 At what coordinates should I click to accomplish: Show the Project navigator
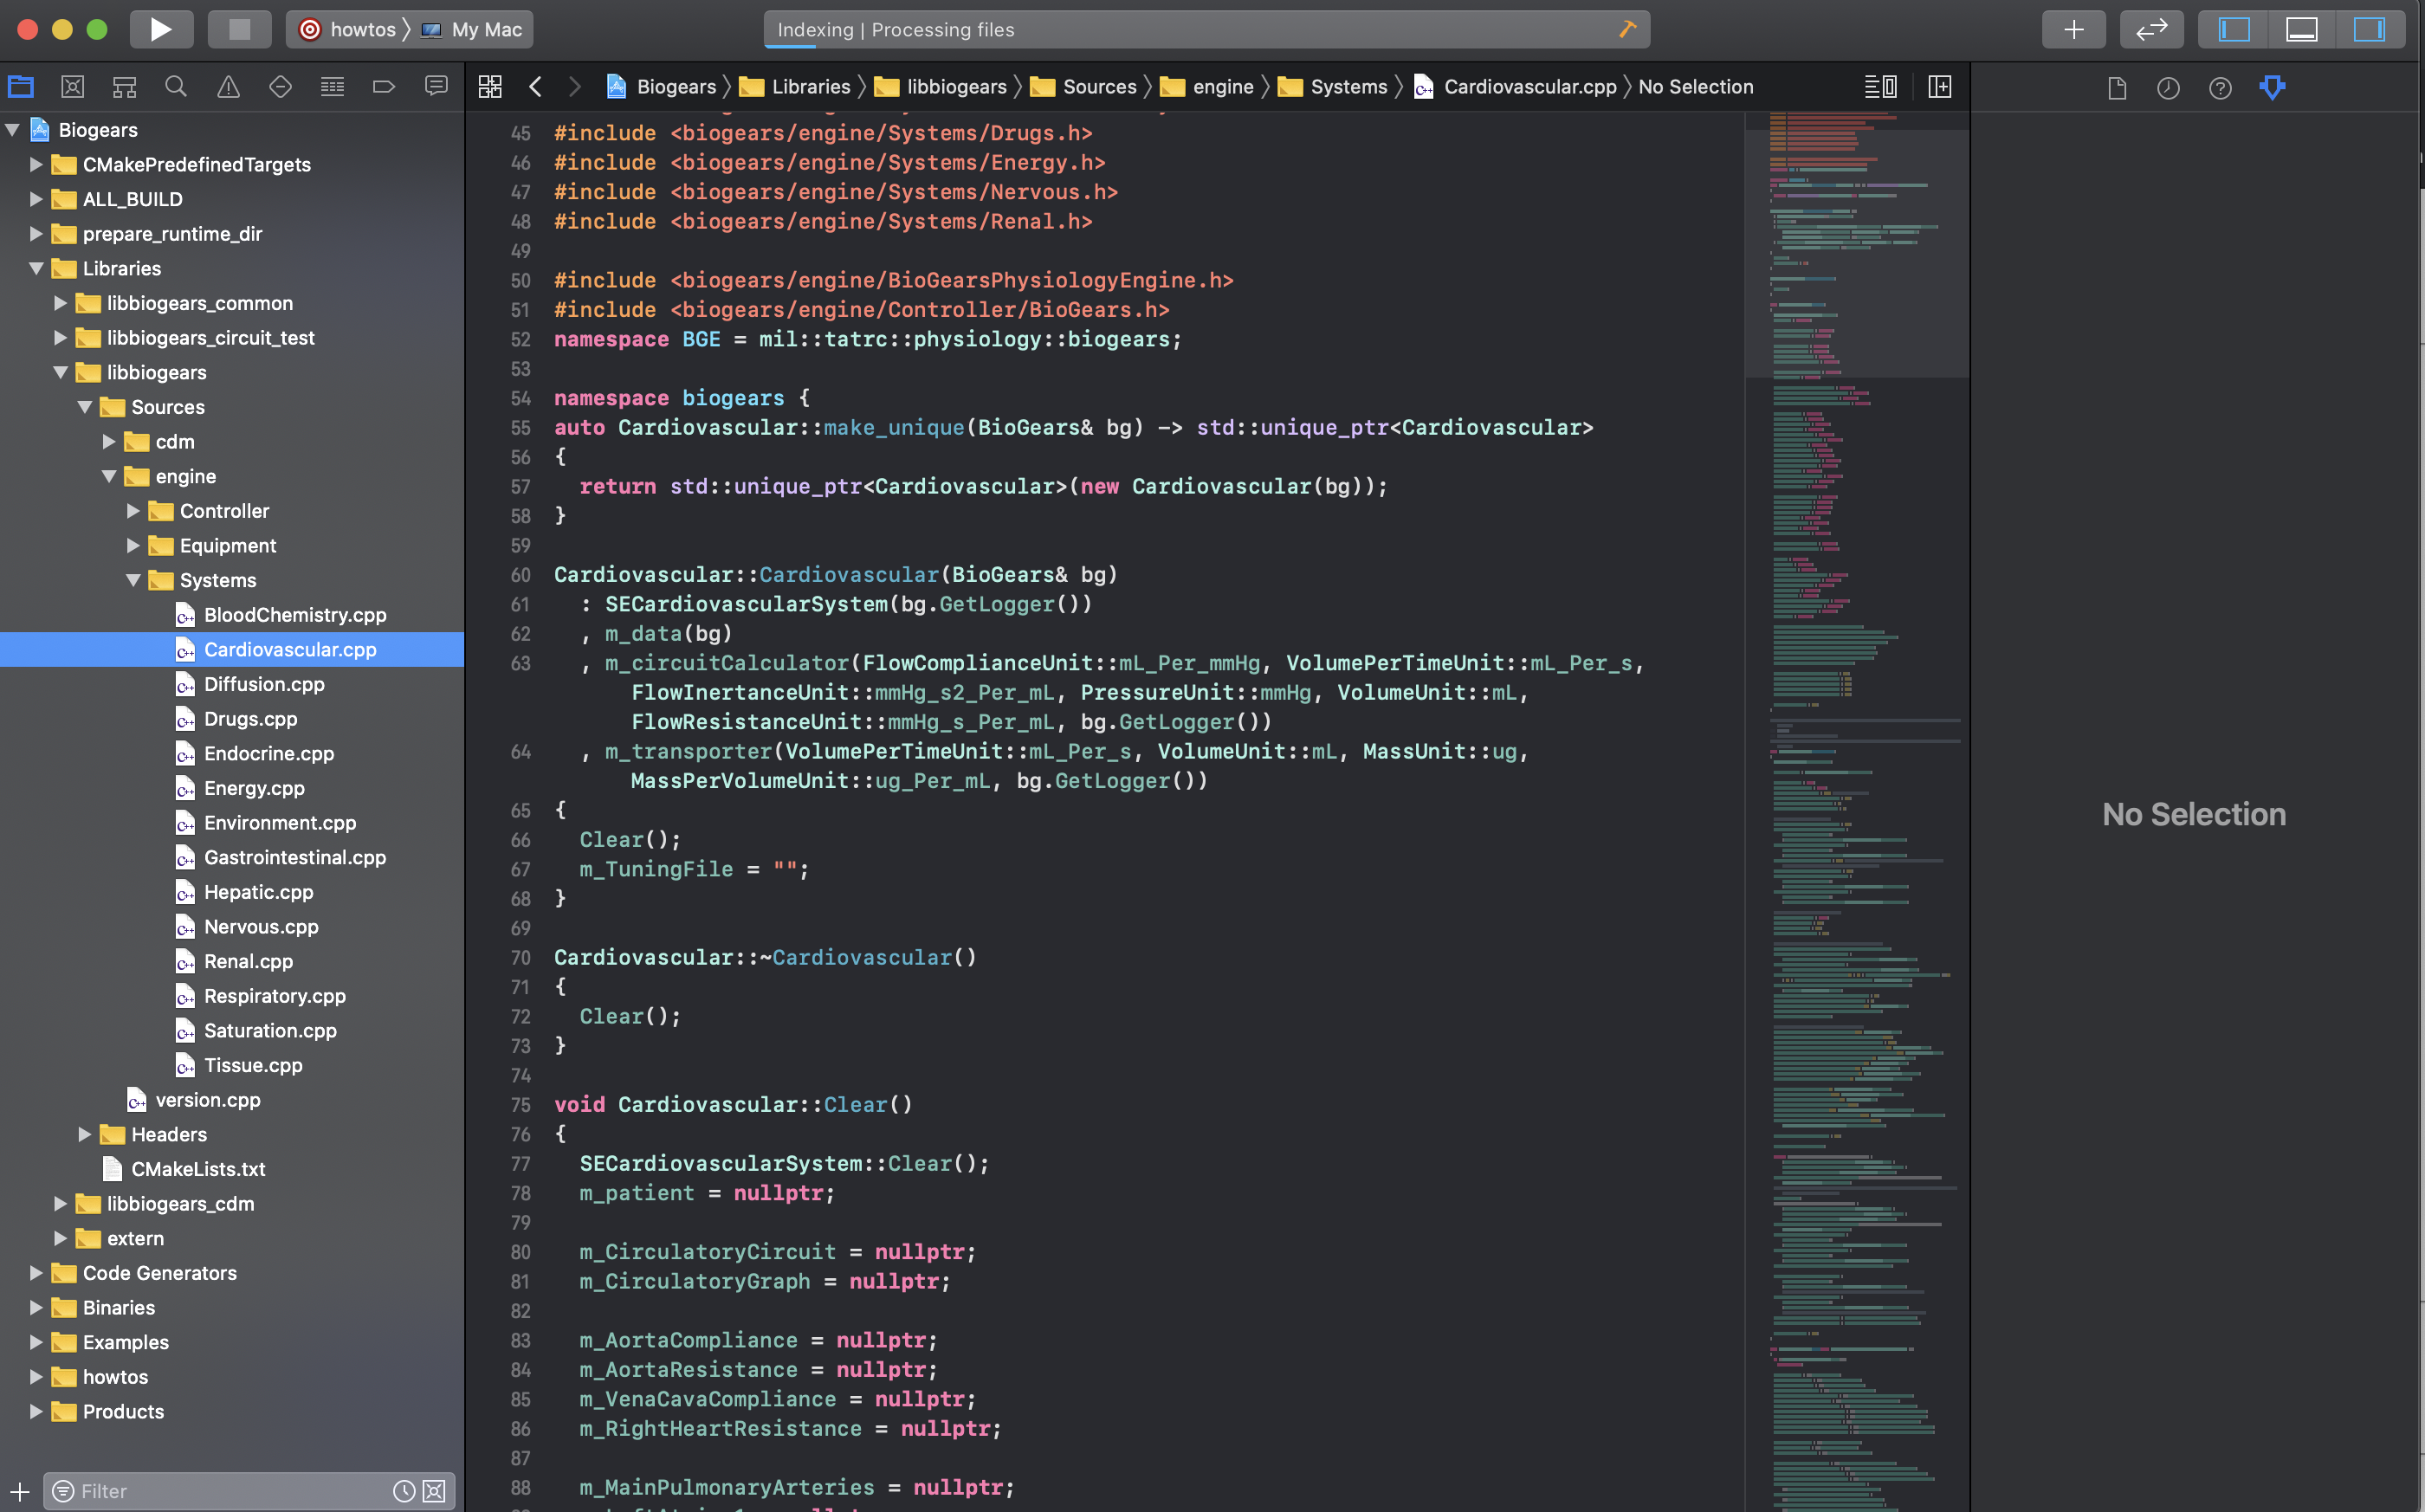[x=21, y=87]
